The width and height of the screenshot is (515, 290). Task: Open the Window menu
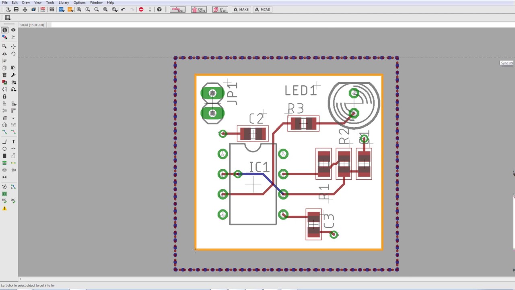point(96,2)
